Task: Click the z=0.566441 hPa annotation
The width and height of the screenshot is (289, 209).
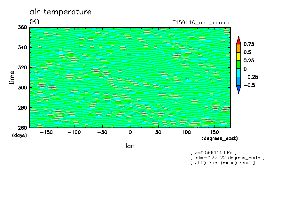Action: point(213,152)
